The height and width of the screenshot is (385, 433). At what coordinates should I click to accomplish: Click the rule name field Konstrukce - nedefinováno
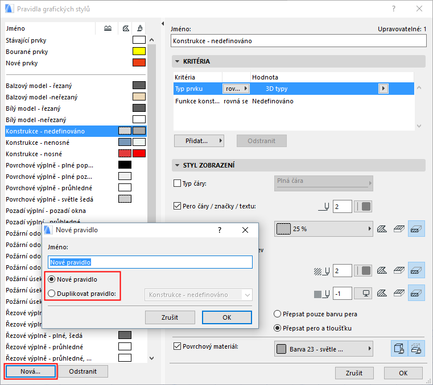[x=299, y=41]
